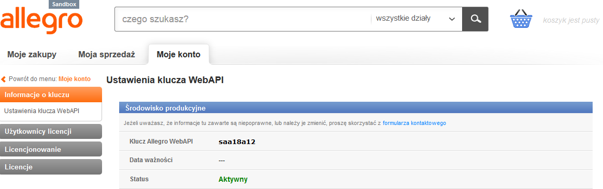Expand 'Użytkownicy licencji' sidebar section

(x=51, y=132)
